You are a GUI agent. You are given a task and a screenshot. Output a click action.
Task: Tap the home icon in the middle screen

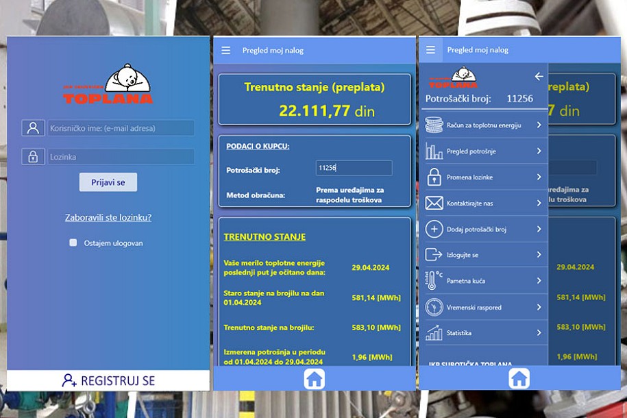point(315,379)
